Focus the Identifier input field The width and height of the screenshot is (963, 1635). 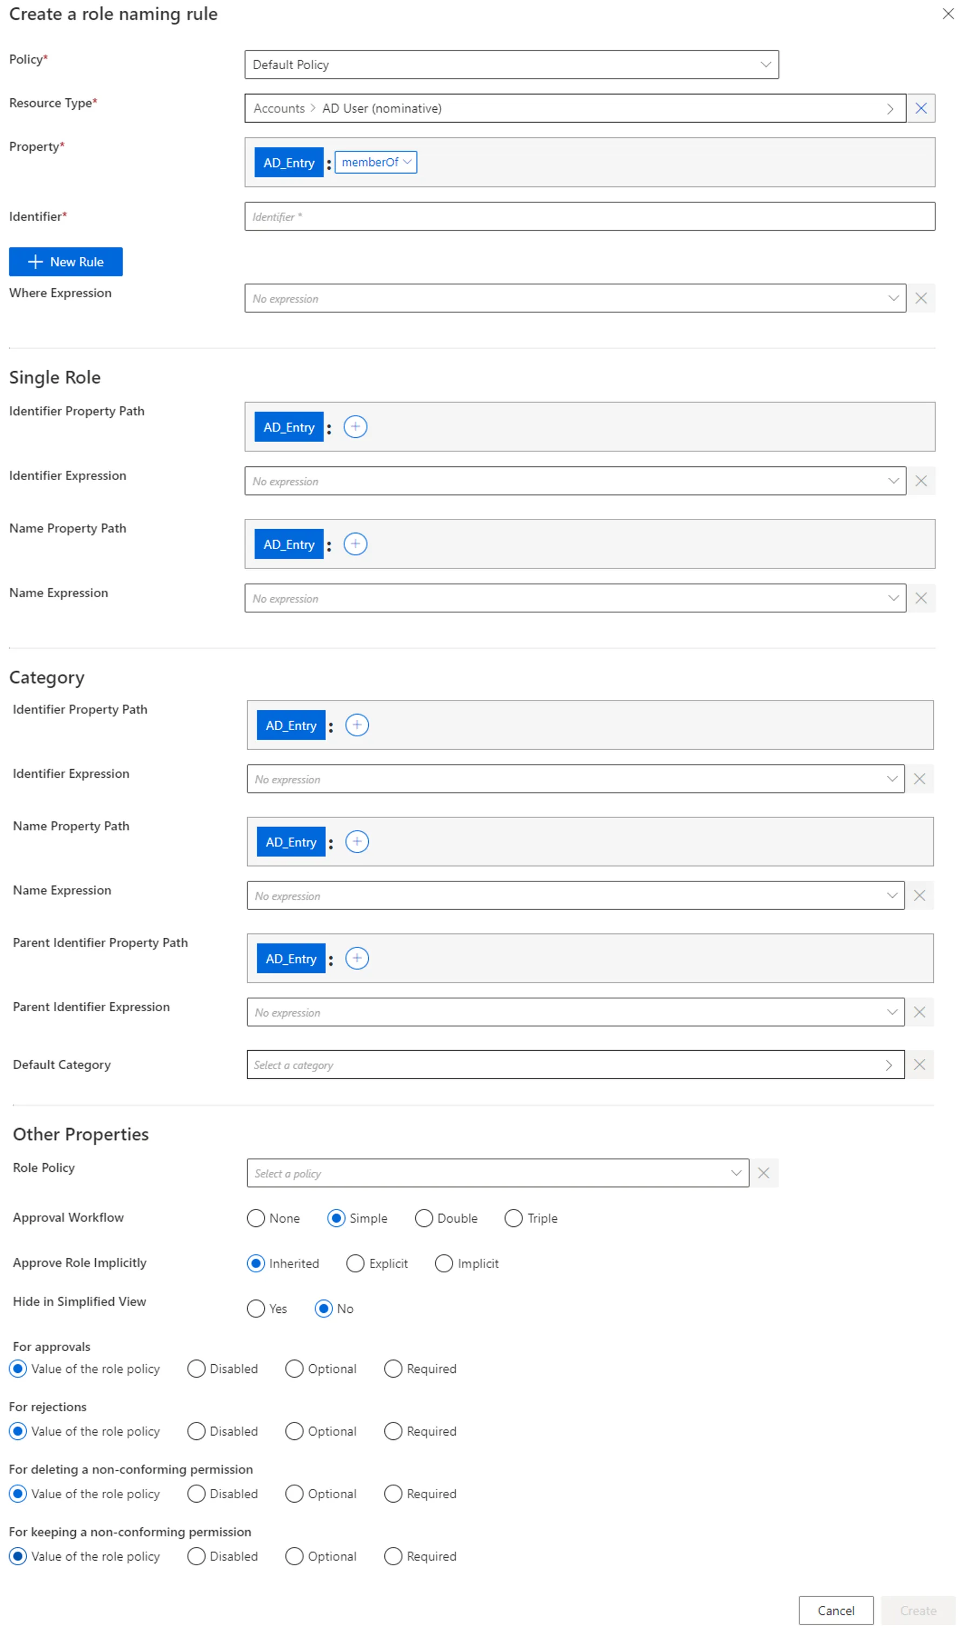click(x=589, y=216)
